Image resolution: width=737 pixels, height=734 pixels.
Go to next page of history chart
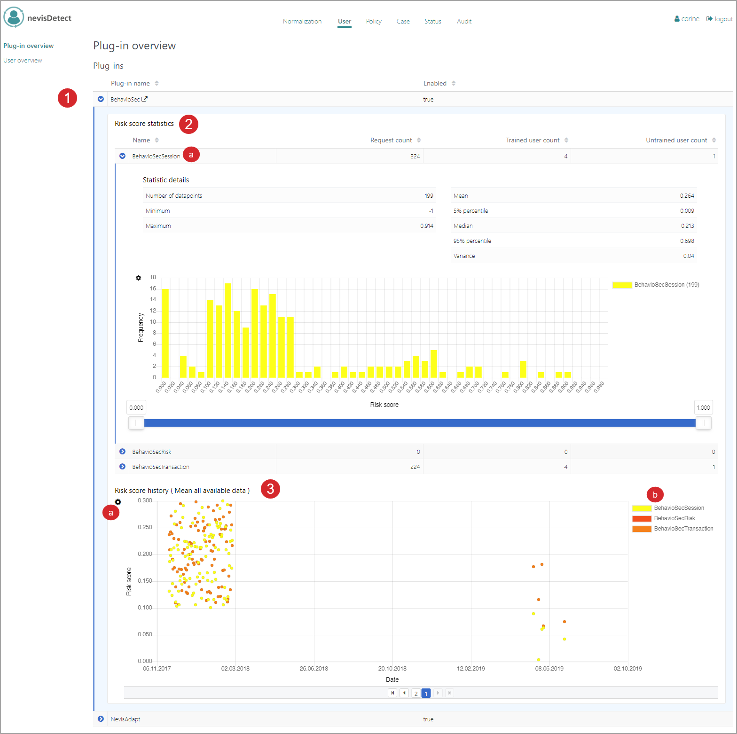pos(438,693)
